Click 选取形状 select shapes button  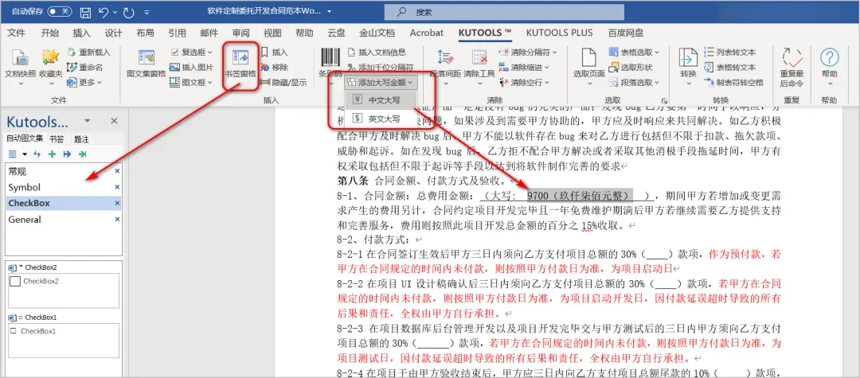(630, 68)
